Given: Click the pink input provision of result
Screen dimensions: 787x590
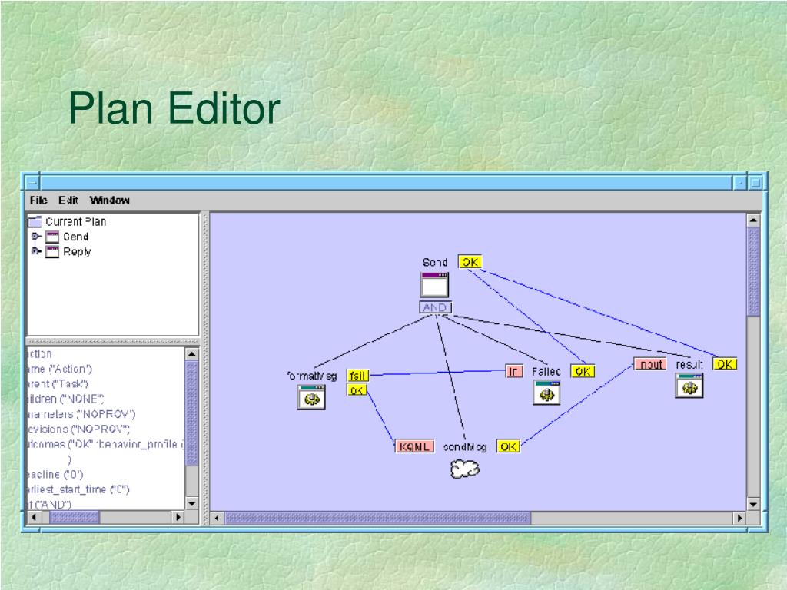Looking at the screenshot, I should click(650, 364).
